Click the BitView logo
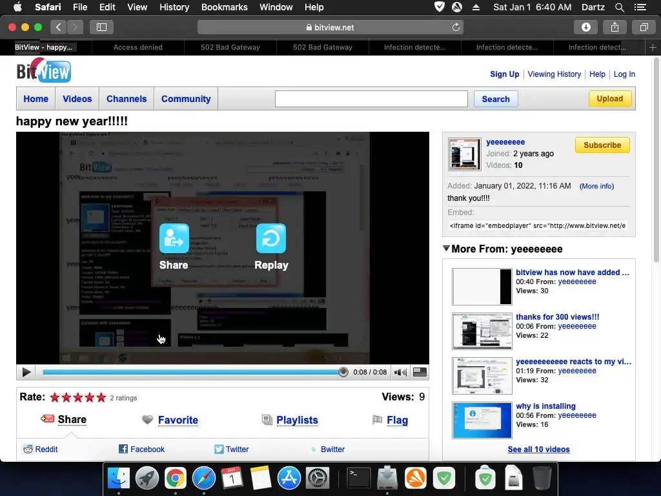This screenshot has width=661, height=496. click(44, 70)
